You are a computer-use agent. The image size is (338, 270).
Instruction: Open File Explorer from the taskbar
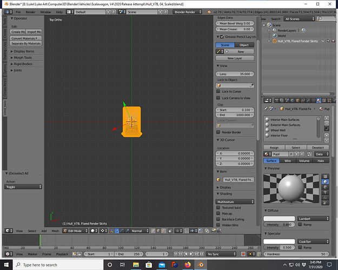click(136, 265)
